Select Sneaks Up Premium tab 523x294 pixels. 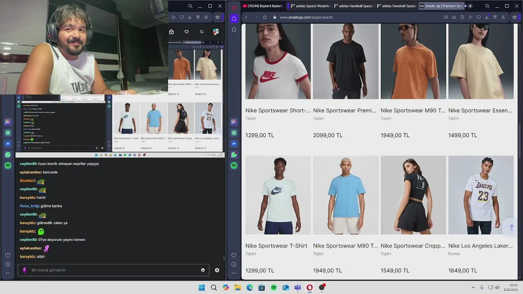pyautogui.click(x=442, y=6)
